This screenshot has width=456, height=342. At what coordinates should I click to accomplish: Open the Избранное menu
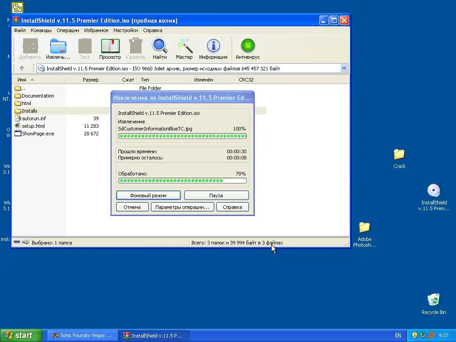[96, 30]
